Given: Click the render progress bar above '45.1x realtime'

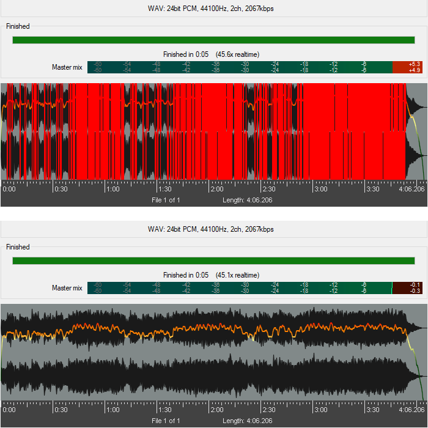Looking at the screenshot, I should [x=214, y=260].
